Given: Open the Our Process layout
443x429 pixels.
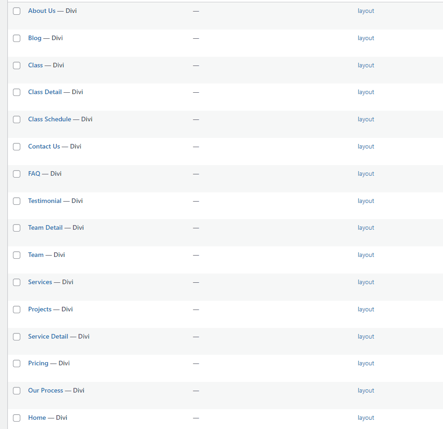Looking at the screenshot, I should tap(45, 390).
